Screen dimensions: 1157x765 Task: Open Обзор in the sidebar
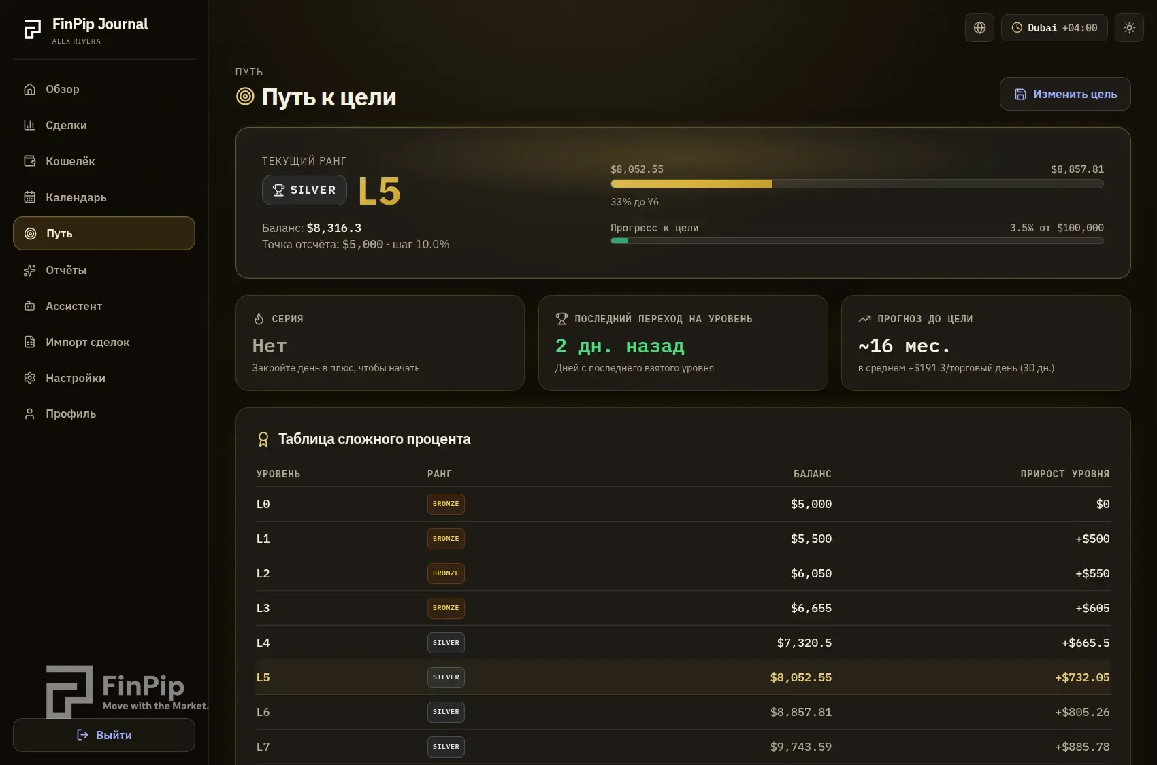[x=104, y=89]
